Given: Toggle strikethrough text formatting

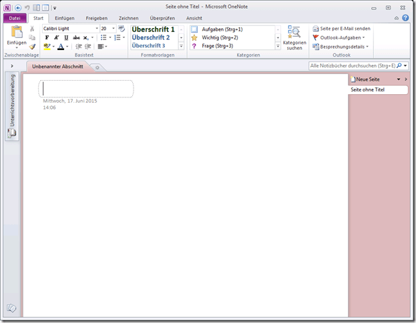Looking at the screenshot, I should coord(76,38).
